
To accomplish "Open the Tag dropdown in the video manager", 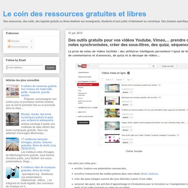I will click(129, 80).
